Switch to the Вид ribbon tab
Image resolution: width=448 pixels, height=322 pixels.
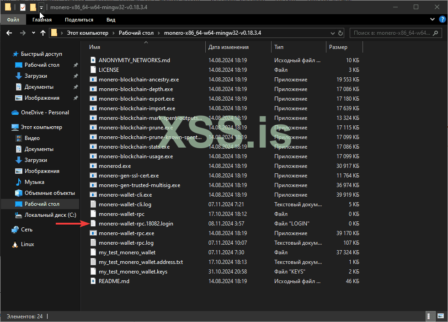(111, 20)
